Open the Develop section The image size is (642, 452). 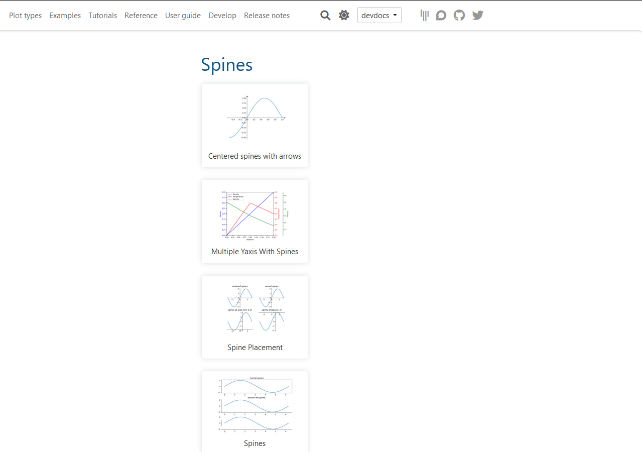click(x=222, y=15)
